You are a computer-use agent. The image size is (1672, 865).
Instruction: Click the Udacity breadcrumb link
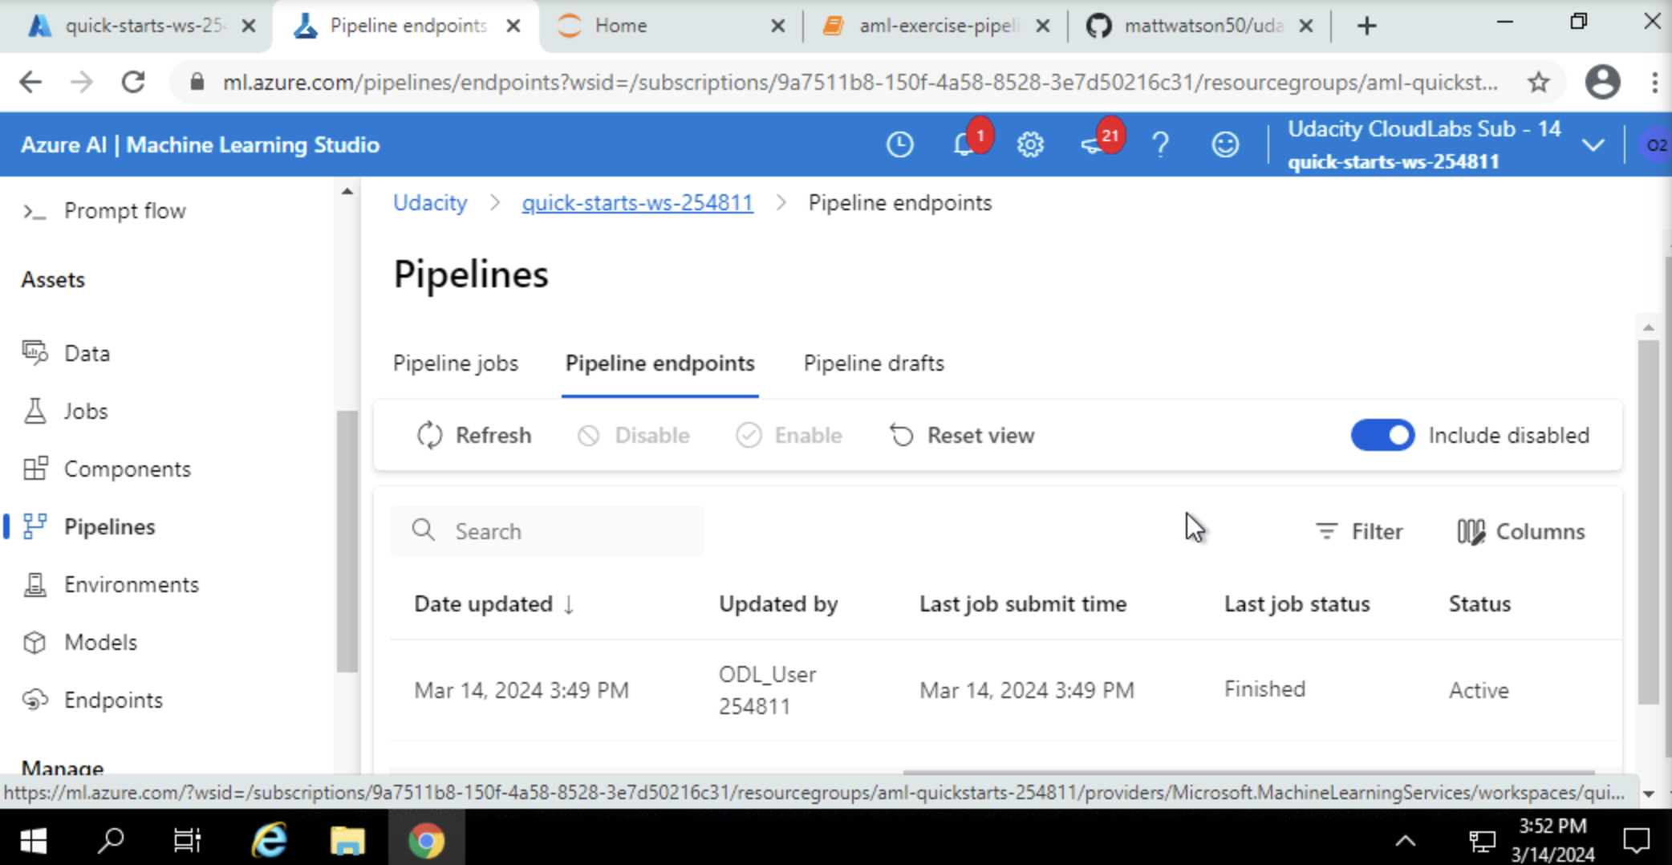tap(430, 203)
